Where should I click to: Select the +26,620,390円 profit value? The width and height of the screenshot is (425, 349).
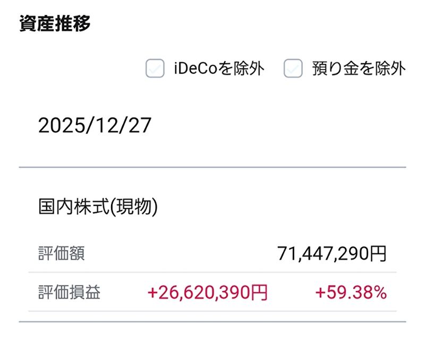(207, 293)
